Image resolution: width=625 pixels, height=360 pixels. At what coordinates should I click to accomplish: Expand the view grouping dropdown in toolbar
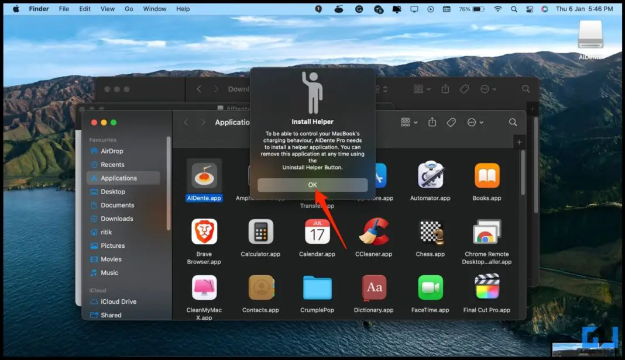pos(409,122)
